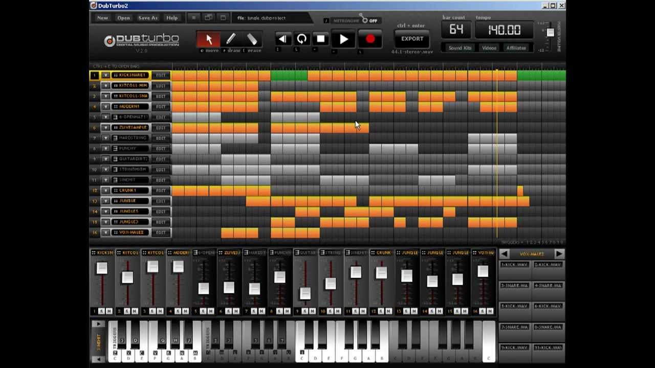Rewind to start with the back transport button

tap(282, 39)
